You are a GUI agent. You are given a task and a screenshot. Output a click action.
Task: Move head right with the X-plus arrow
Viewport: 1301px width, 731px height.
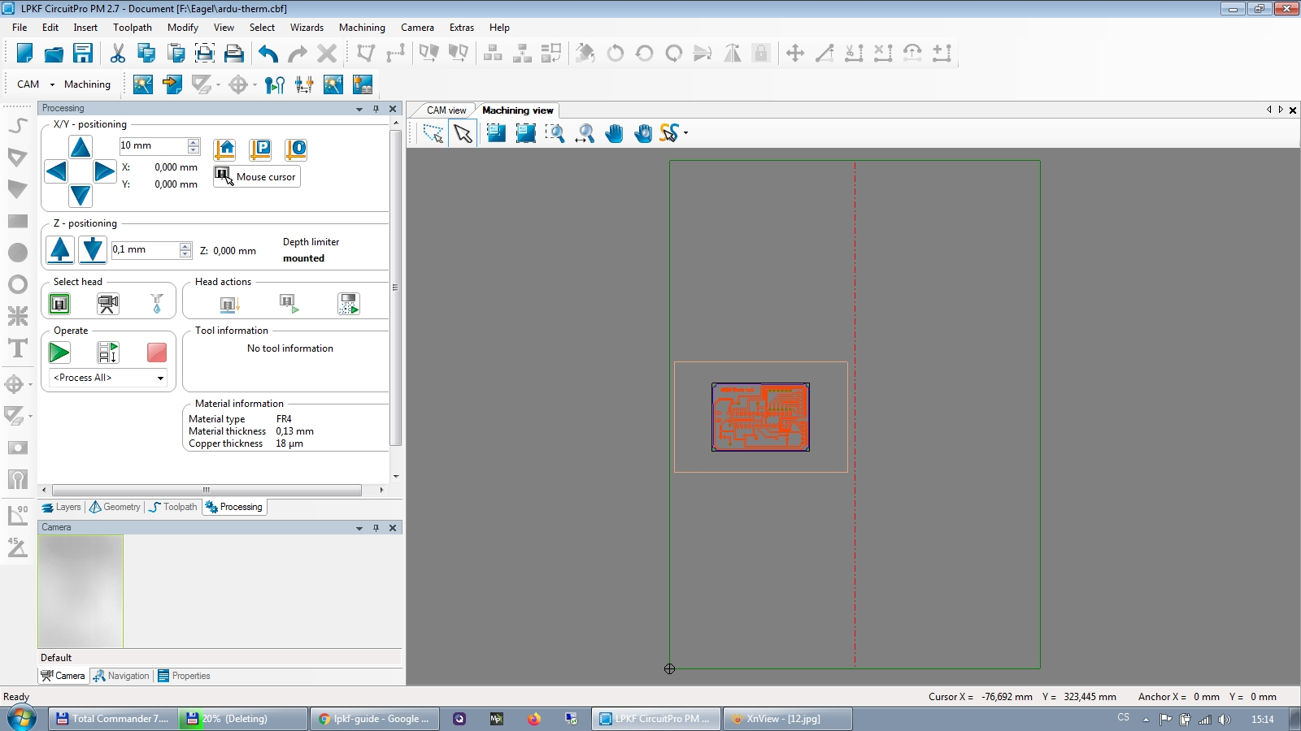click(104, 171)
